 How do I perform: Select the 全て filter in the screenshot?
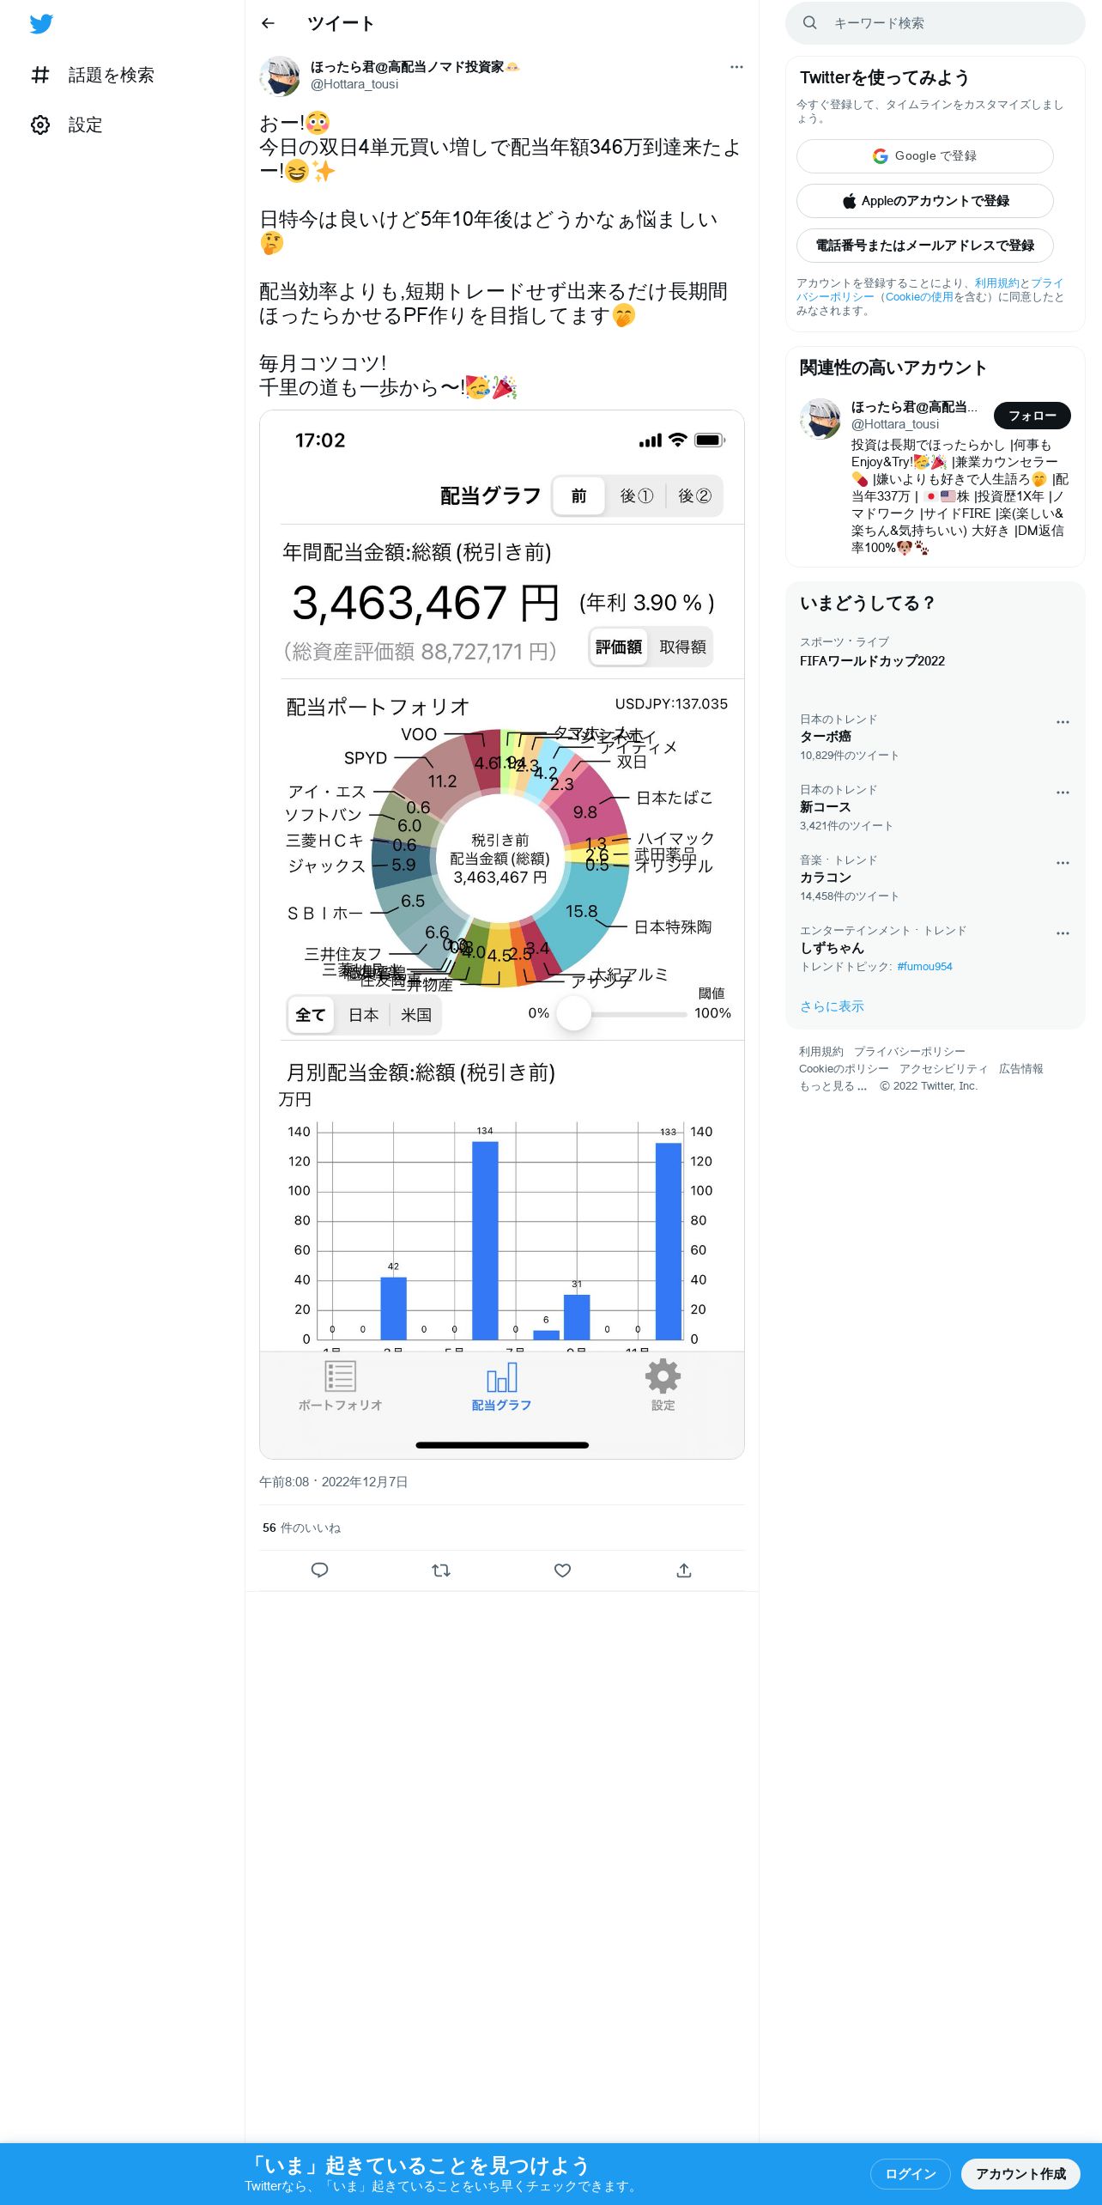pos(311,1015)
